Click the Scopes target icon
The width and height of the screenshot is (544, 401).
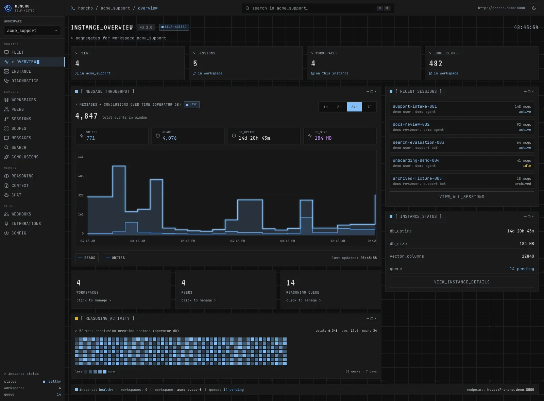click(x=6, y=128)
